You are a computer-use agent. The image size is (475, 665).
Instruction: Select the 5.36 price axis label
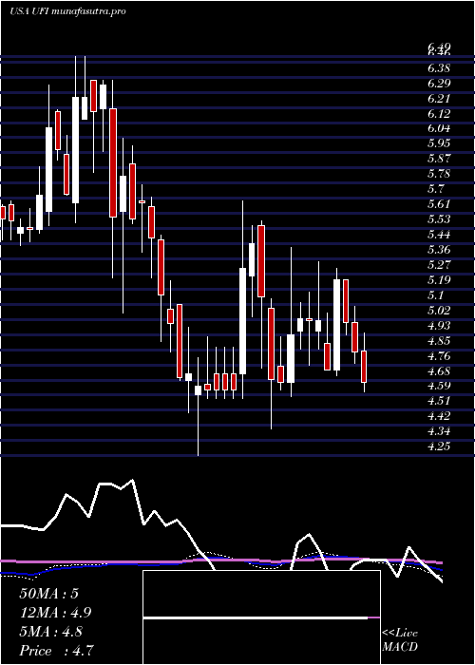point(439,249)
